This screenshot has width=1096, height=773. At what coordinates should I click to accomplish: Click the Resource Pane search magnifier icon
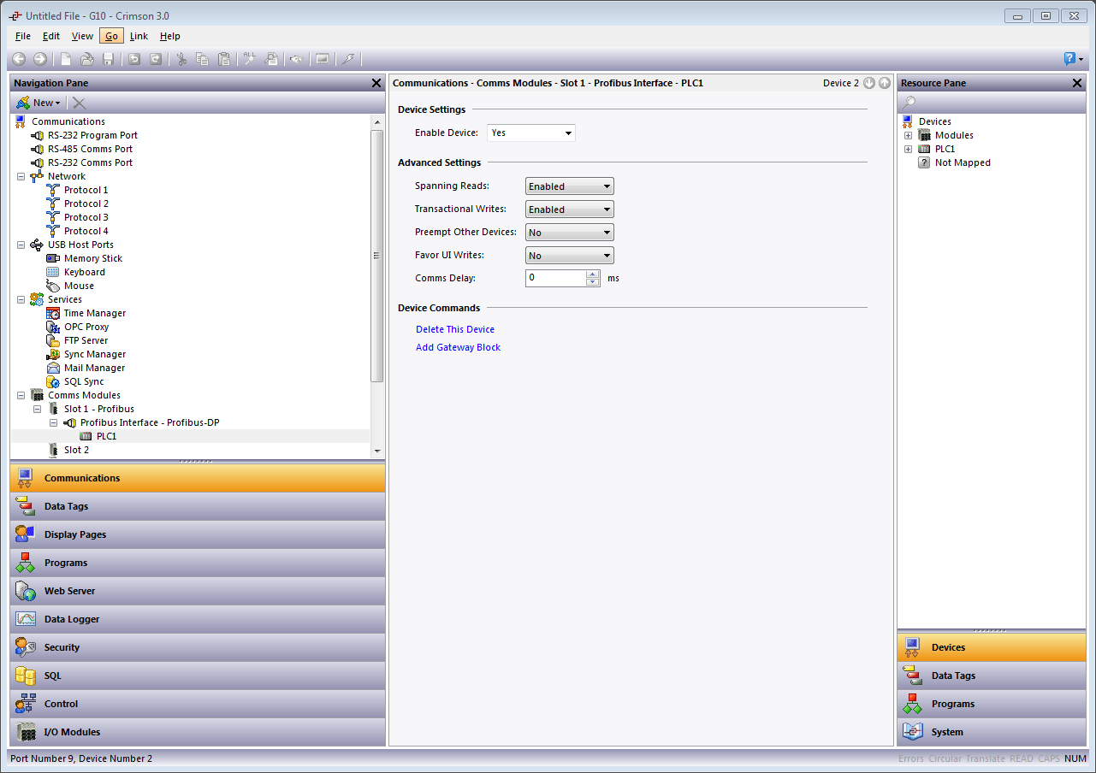(909, 103)
